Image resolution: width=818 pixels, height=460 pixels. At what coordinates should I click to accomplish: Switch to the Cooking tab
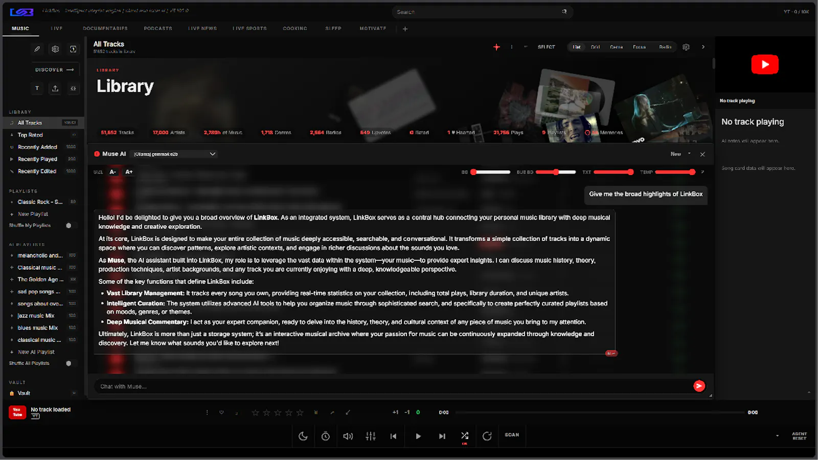point(295,29)
